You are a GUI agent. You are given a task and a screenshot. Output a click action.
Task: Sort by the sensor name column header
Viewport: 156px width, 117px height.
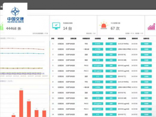86,39
